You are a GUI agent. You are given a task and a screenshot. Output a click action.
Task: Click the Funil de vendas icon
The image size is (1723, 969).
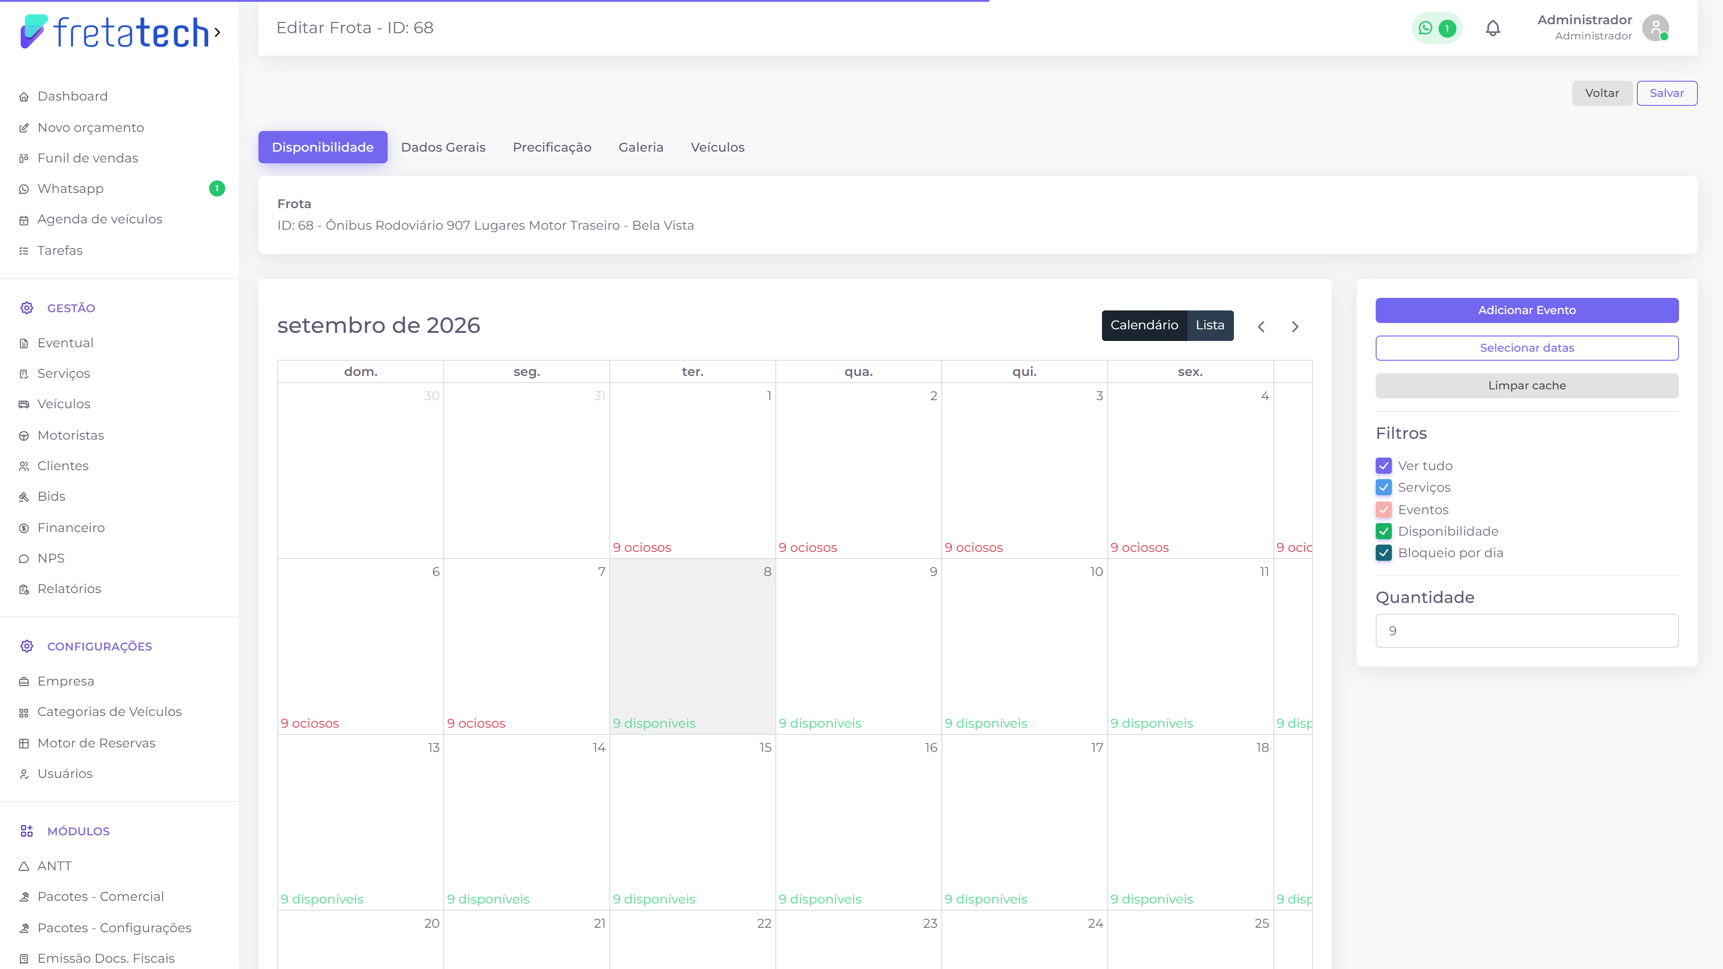click(x=24, y=158)
